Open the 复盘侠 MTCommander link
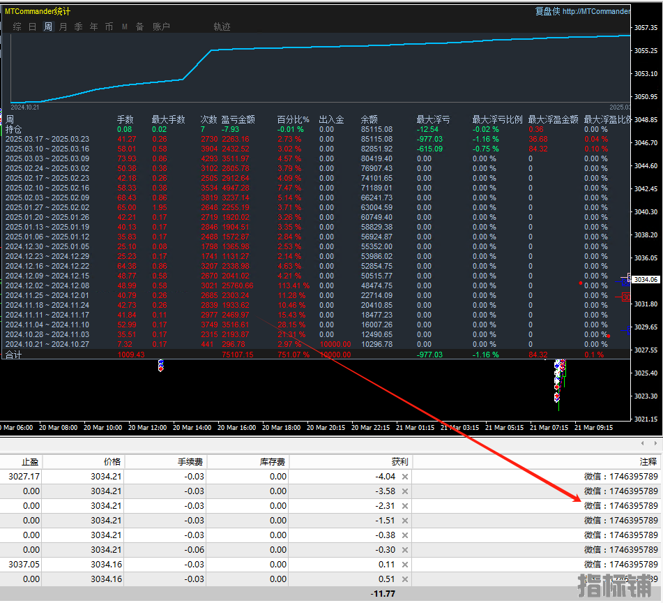The width and height of the screenshot is (663, 603). (x=582, y=11)
